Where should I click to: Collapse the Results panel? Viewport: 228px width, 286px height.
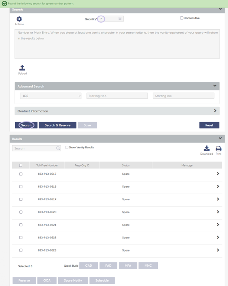coord(220,138)
